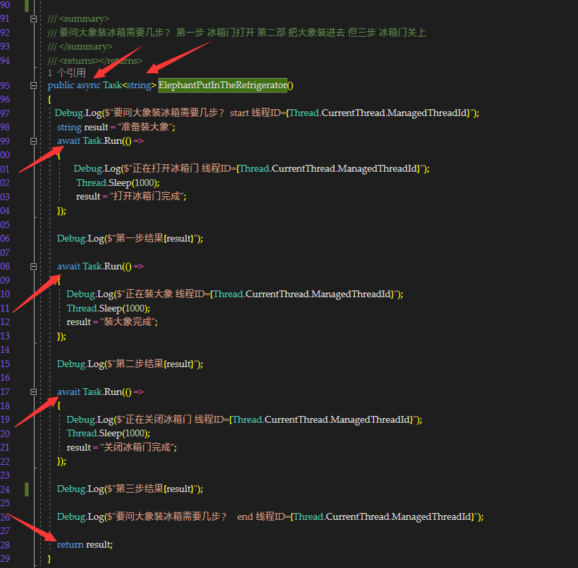Open the "1 个引用" CodeLens reference link
Viewport: 578px width, 568px height.
[x=67, y=73]
